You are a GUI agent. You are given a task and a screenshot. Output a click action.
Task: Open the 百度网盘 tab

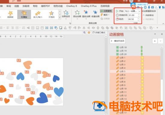(105, 6)
